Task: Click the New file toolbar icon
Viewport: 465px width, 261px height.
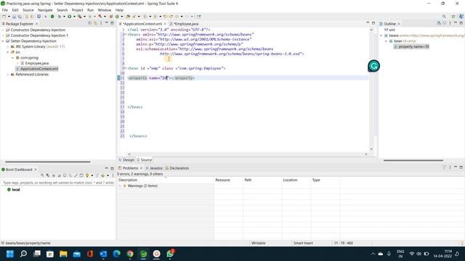Action: click(4, 17)
